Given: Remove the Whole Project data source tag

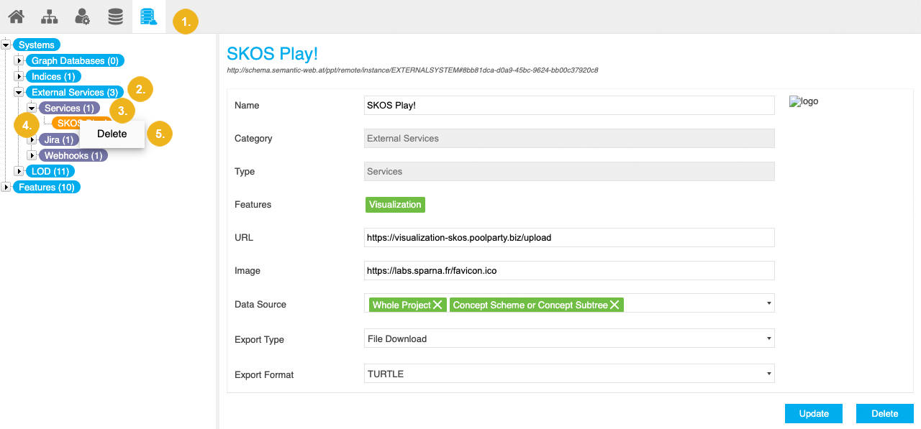Looking at the screenshot, I should pos(437,305).
